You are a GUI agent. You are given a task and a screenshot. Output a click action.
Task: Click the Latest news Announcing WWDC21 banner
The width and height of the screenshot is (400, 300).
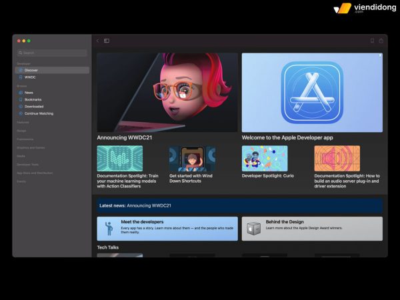click(240, 205)
